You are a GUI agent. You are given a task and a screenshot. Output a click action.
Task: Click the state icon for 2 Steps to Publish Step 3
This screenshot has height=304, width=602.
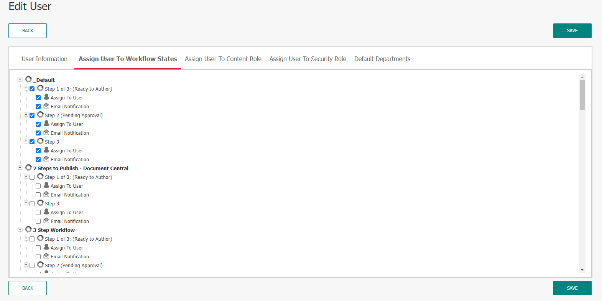click(x=40, y=203)
